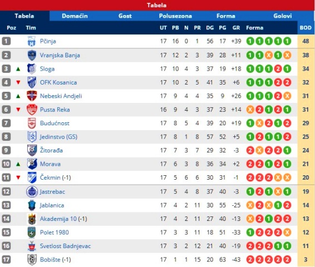Click the Pčinja club crest icon
Image resolution: width=315 pixels, height=267 pixels.
32,41
